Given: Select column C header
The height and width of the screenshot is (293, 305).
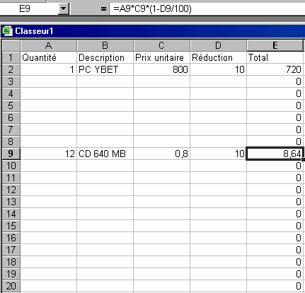Looking at the screenshot, I should coord(161,45).
